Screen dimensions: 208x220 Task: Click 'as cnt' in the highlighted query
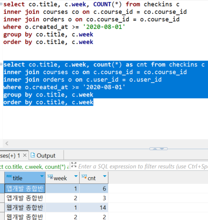click(x=136, y=64)
